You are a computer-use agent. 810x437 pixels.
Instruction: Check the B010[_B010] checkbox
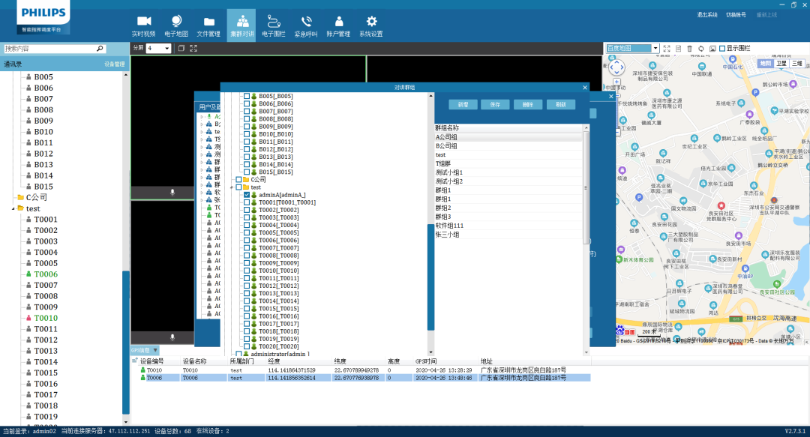click(x=247, y=133)
